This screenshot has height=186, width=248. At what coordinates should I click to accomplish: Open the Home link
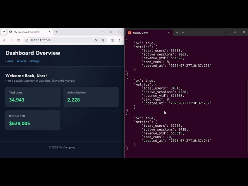click(x=9, y=61)
